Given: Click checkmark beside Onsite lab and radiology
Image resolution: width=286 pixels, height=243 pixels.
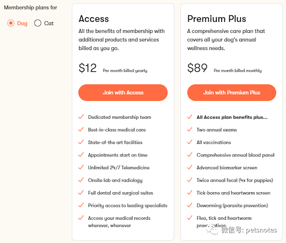Looking at the screenshot, I should coord(81,180).
